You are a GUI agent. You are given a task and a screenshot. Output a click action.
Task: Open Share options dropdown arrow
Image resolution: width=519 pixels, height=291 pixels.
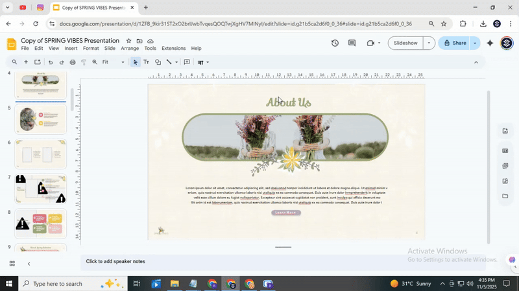(475, 43)
